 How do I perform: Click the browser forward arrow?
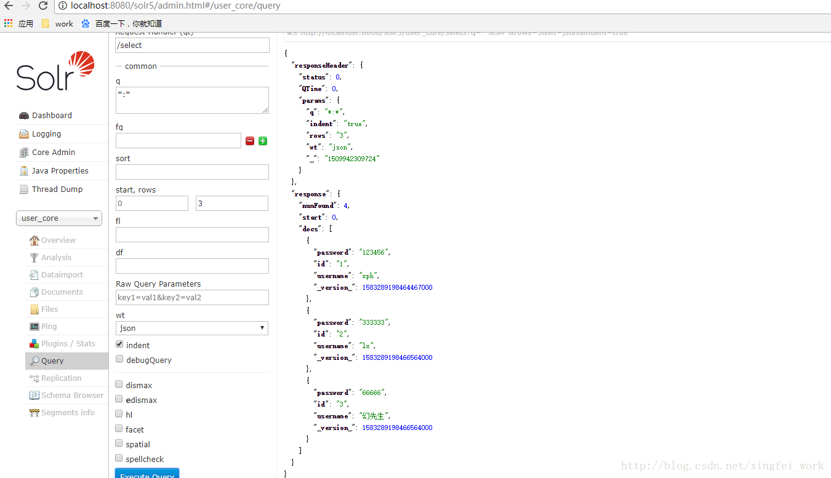tap(26, 6)
